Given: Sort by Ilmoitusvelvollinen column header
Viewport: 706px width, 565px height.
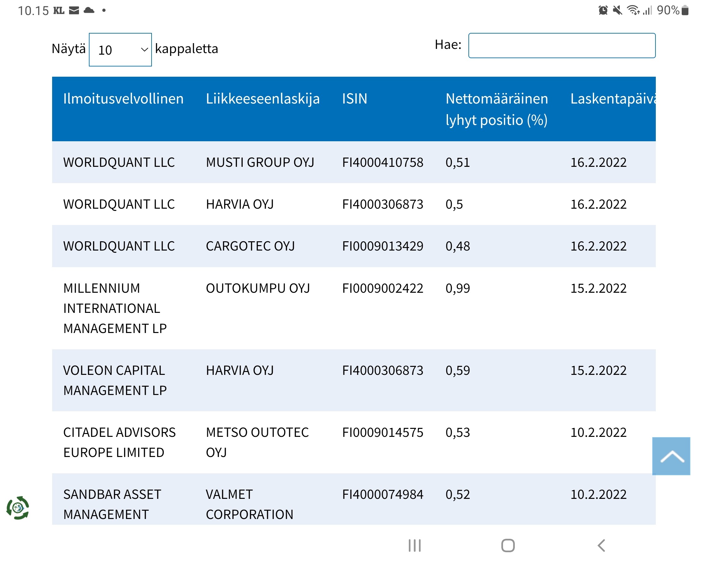Looking at the screenshot, I should 123,99.
